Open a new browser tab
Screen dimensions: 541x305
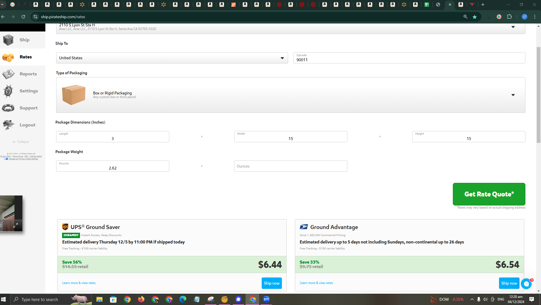coord(483,5)
